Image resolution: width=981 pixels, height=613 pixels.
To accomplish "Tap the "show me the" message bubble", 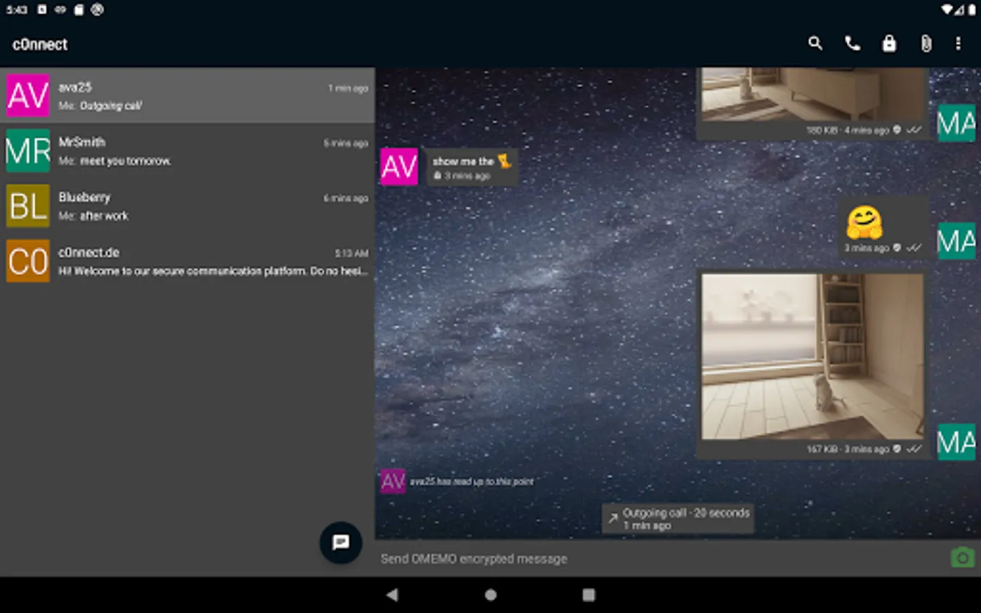I will (470, 167).
